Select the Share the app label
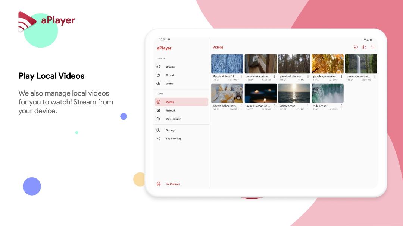This screenshot has height=226, width=403. coord(174,139)
